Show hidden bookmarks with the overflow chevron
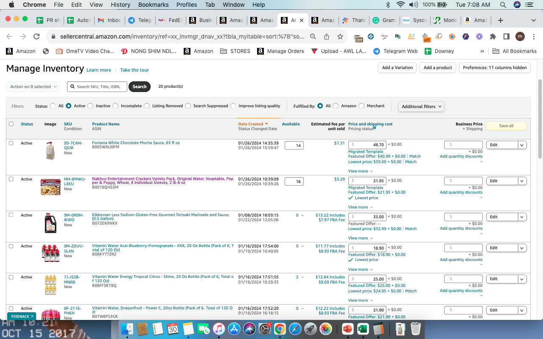 pos(482,51)
